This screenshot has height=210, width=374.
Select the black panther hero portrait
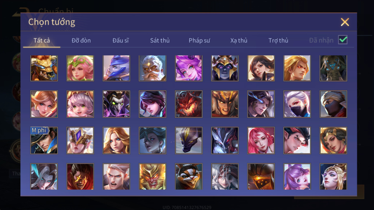click(x=189, y=140)
